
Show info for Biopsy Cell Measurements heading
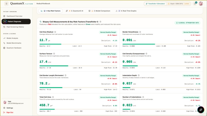[100, 22]
